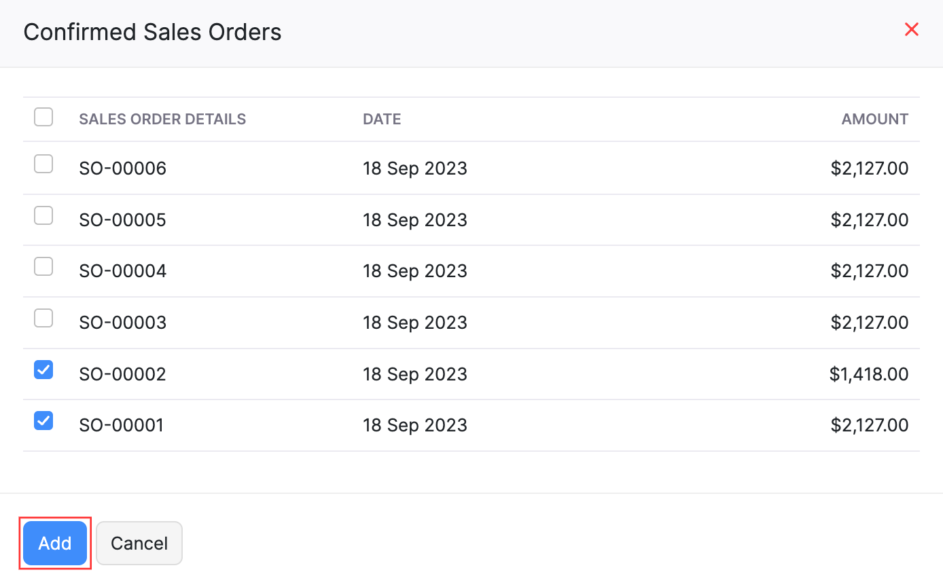Close the Confirmed Sales Orders dialog

coord(912,29)
